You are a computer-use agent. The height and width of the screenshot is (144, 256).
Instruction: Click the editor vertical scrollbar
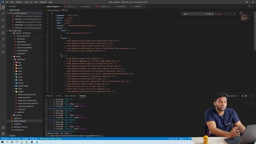[255, 31]
